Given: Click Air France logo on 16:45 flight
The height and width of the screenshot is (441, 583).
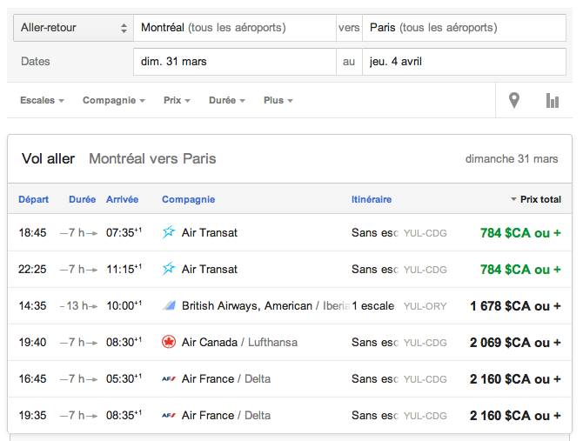Looking at the screenshot, I should point(169,378).
